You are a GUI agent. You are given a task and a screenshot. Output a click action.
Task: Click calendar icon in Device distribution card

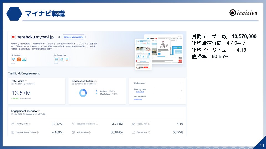coord(73,84)
